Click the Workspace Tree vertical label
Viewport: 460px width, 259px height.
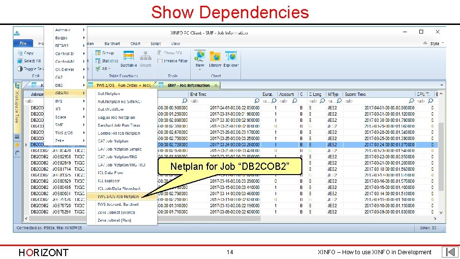(17, 107)
